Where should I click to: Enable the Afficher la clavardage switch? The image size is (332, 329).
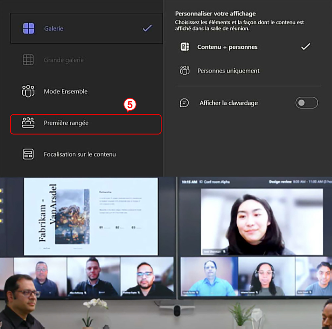(x=306, y=103)
